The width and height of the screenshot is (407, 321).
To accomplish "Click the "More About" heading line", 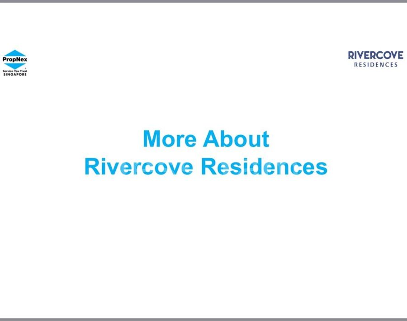I will 206,139.
